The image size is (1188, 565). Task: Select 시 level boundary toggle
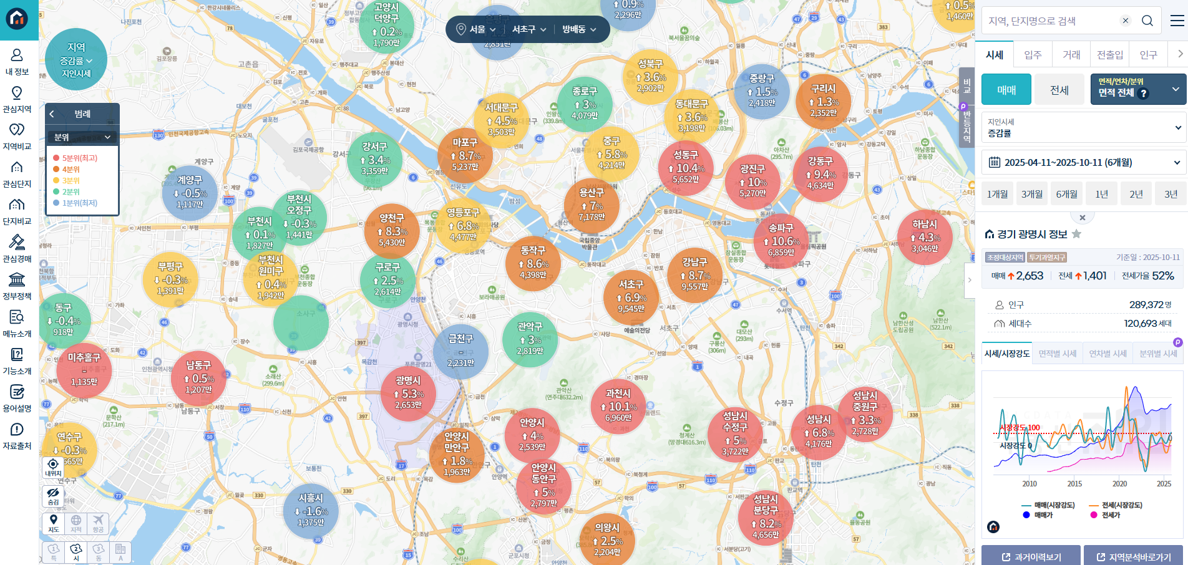(76, 552)
